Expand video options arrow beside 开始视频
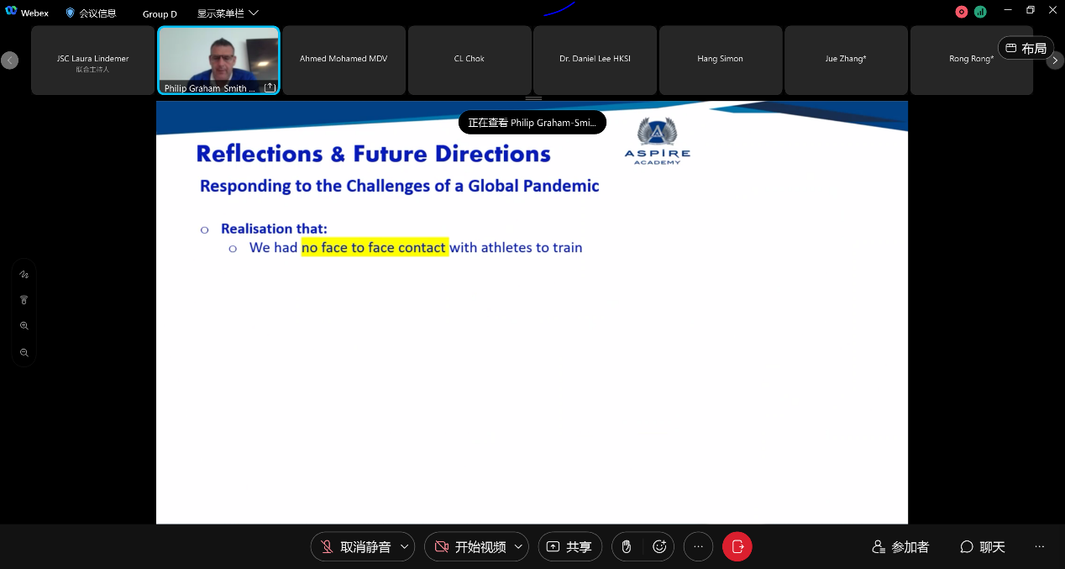Screen dimensions: 1065x569 [x=519, y=547]
